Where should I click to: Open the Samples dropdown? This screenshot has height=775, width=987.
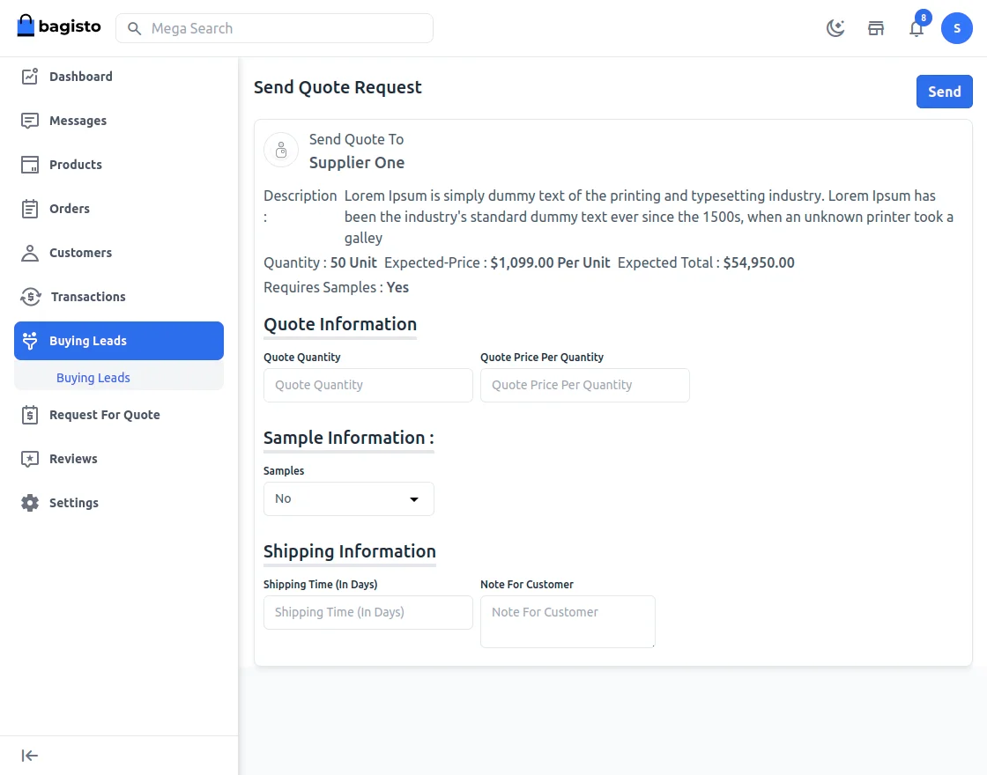348,498
